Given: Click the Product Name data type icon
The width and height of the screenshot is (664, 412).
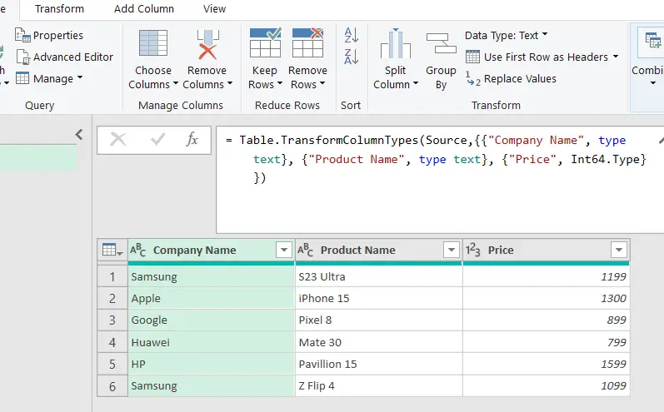Looking at the screenshot, I should (305, 250).
